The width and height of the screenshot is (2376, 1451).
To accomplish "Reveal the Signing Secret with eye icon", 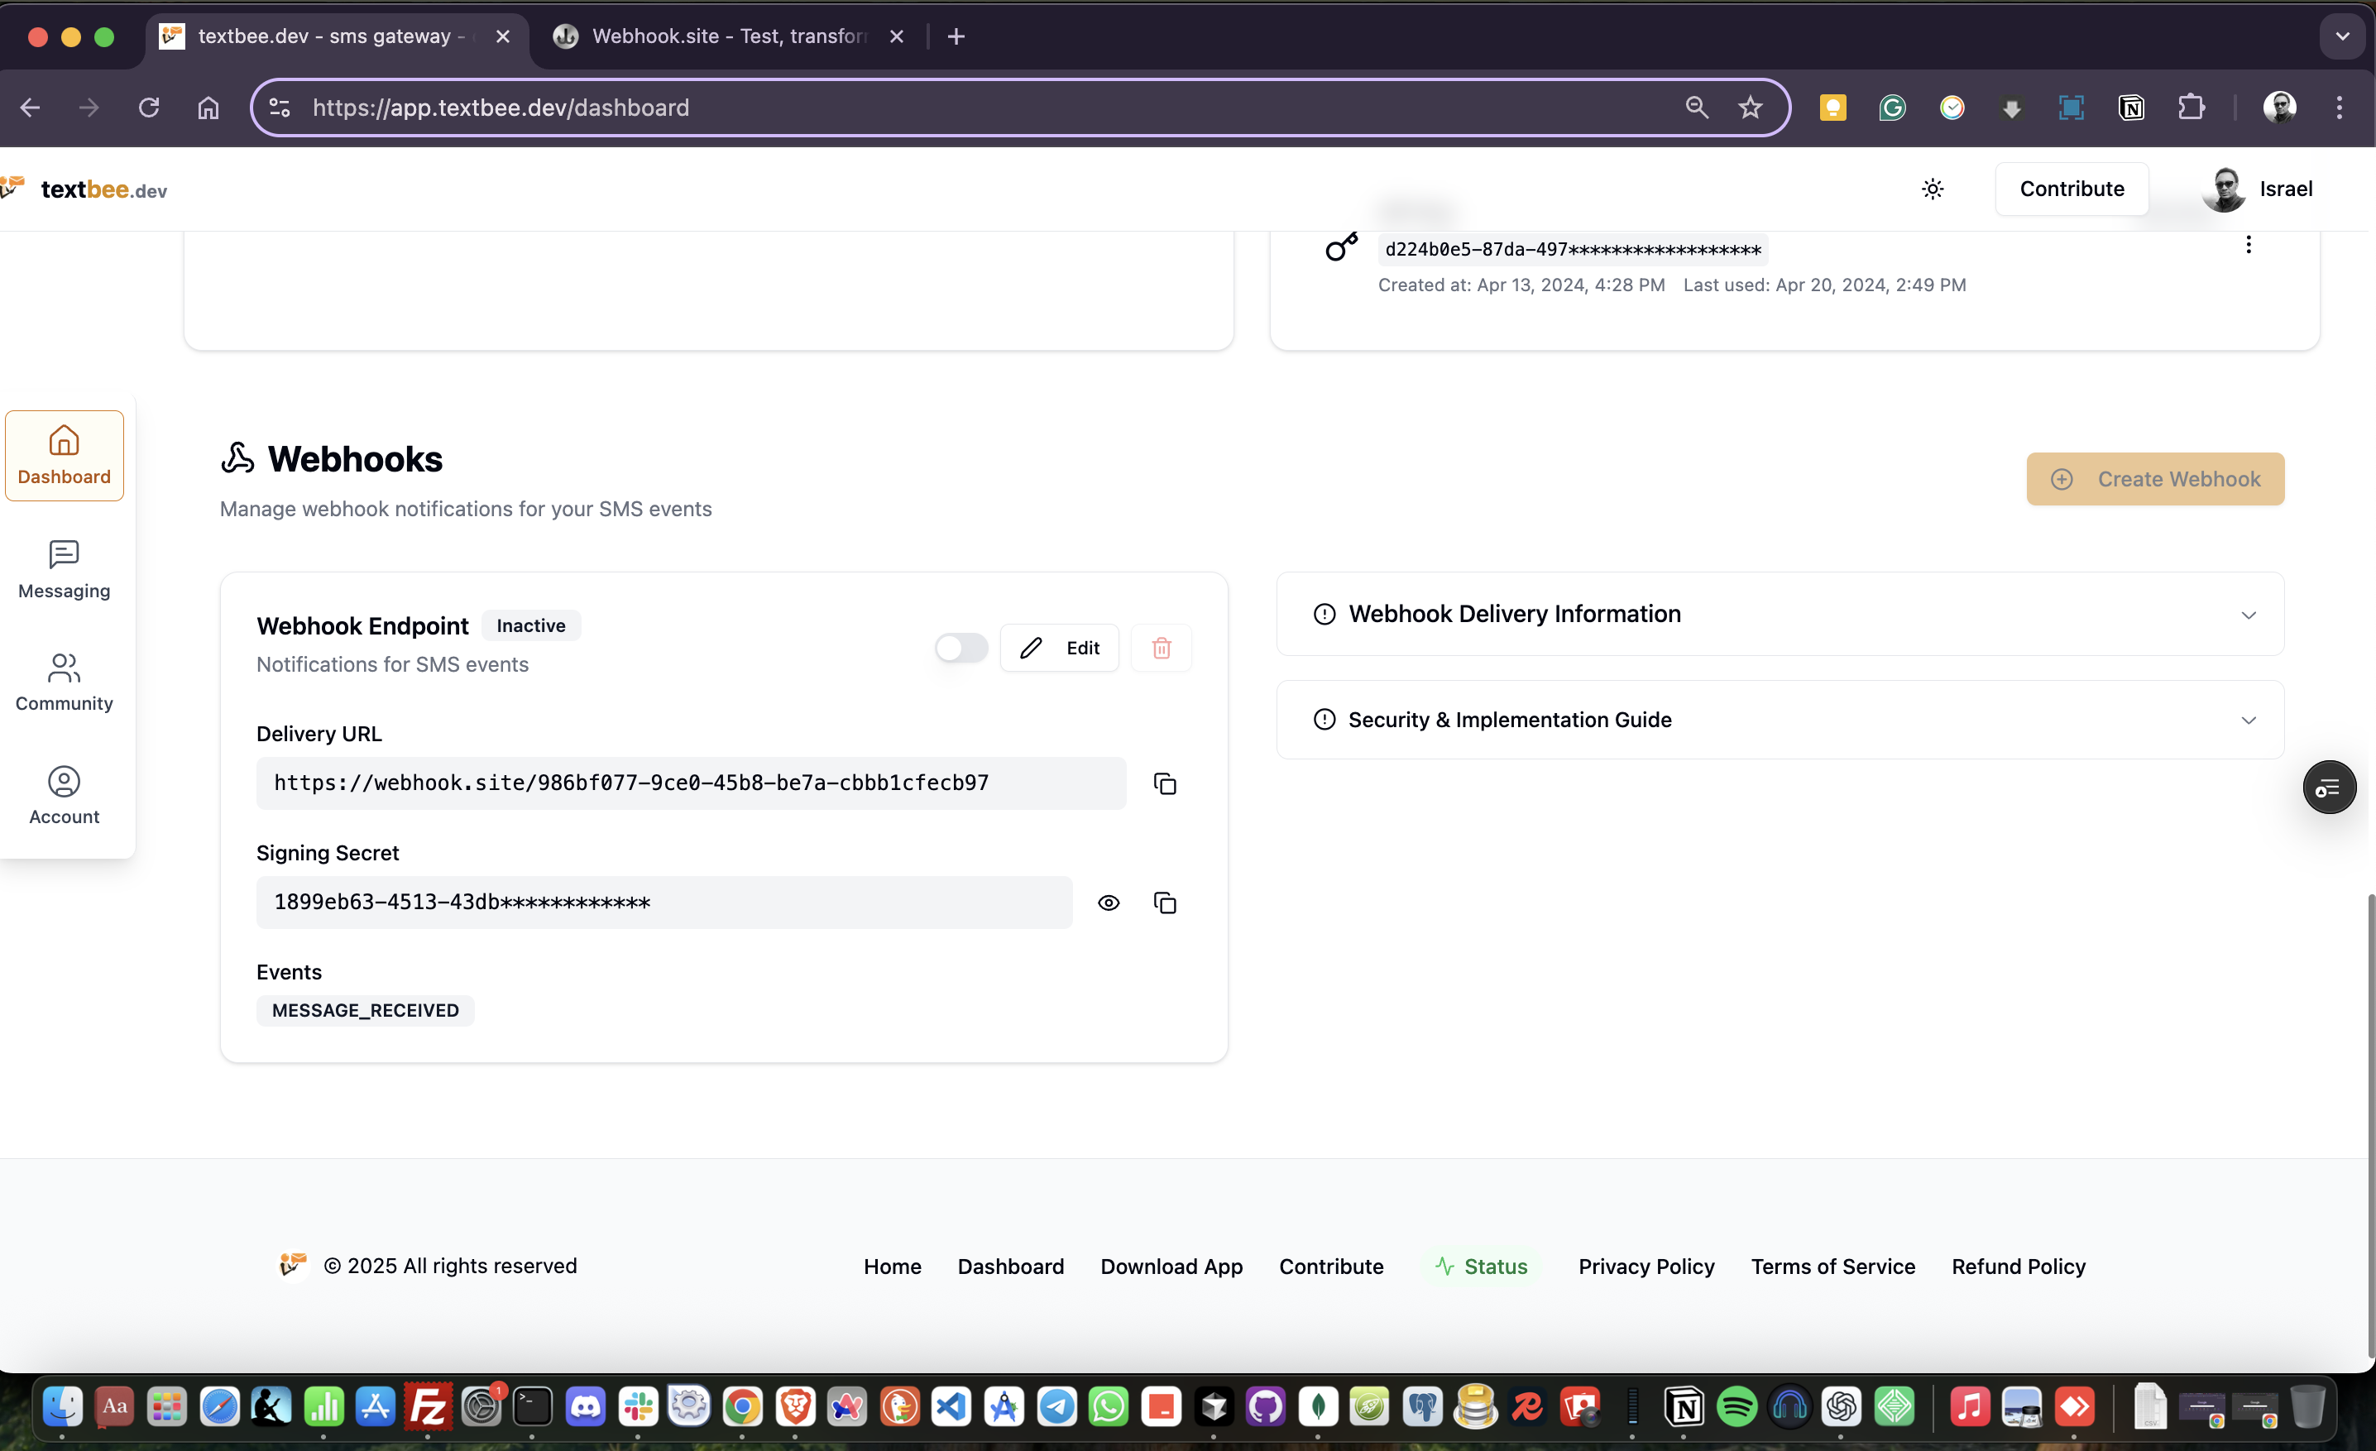I will pos(1109,903).
